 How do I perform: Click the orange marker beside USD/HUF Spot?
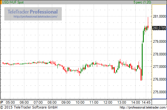pyautogui.click(x=1, y=2)
